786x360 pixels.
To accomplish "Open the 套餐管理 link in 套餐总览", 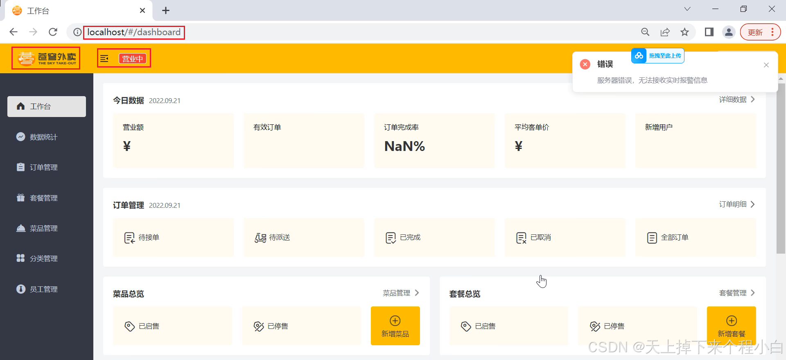I will point(733,293).
